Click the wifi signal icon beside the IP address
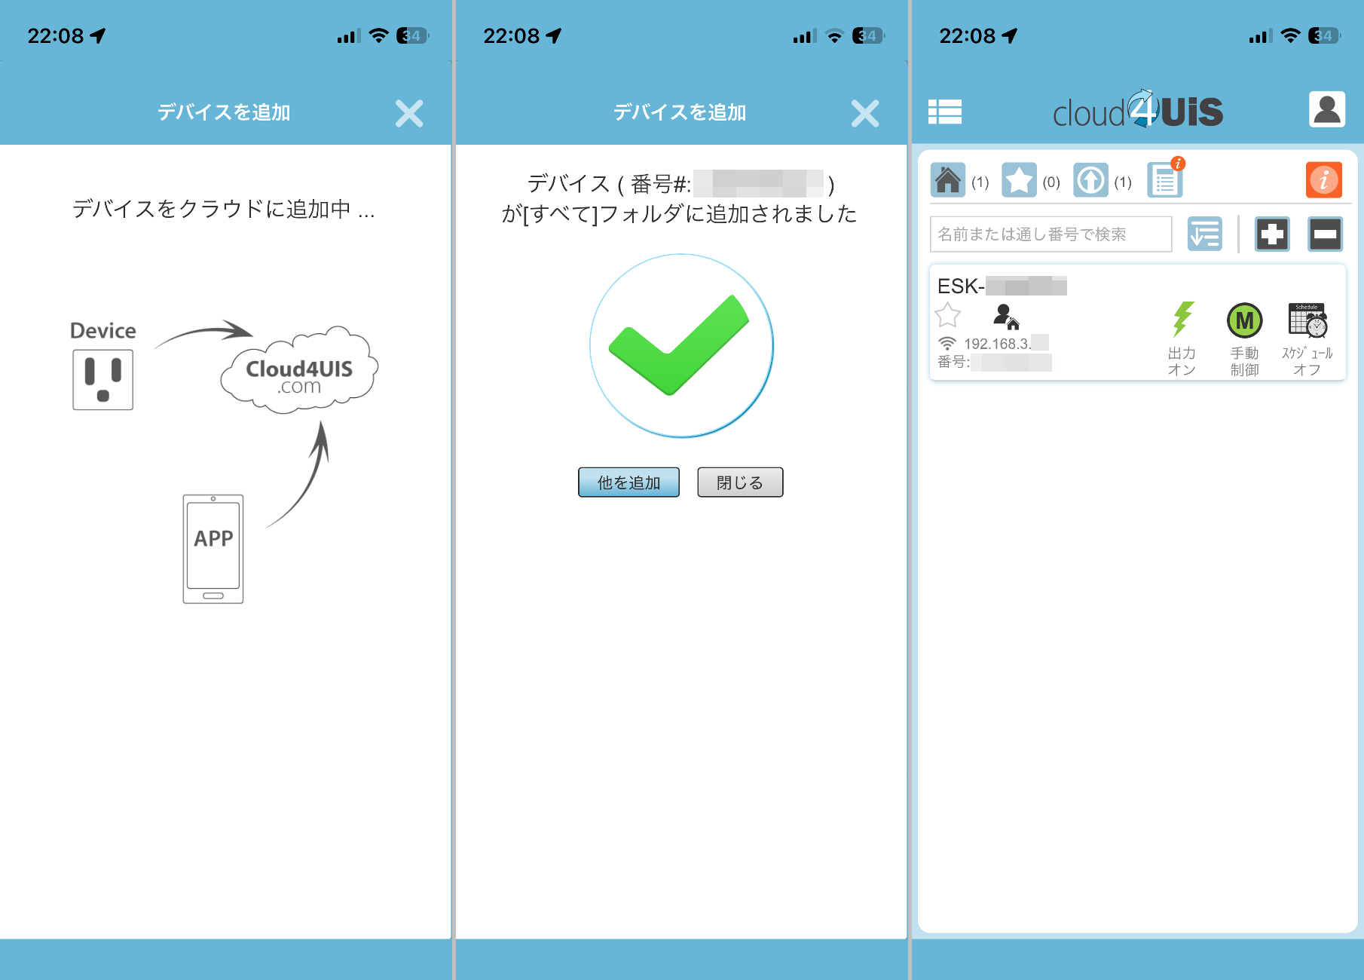This screenshot has width=1364, height=980. 947,343
